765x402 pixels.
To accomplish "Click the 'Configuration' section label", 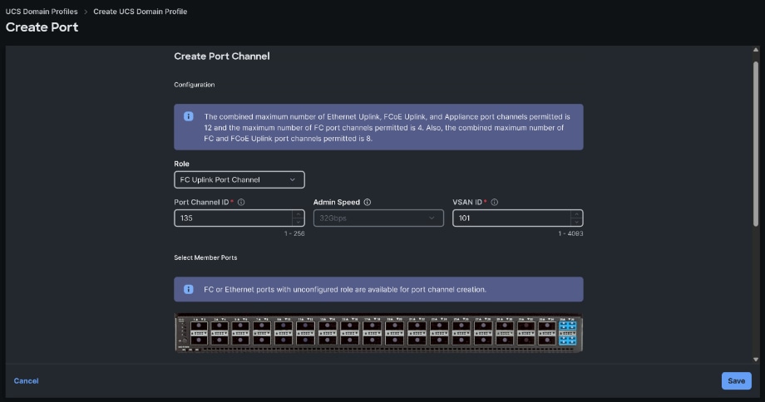I will pyautogui.click(x=195, y=85).
